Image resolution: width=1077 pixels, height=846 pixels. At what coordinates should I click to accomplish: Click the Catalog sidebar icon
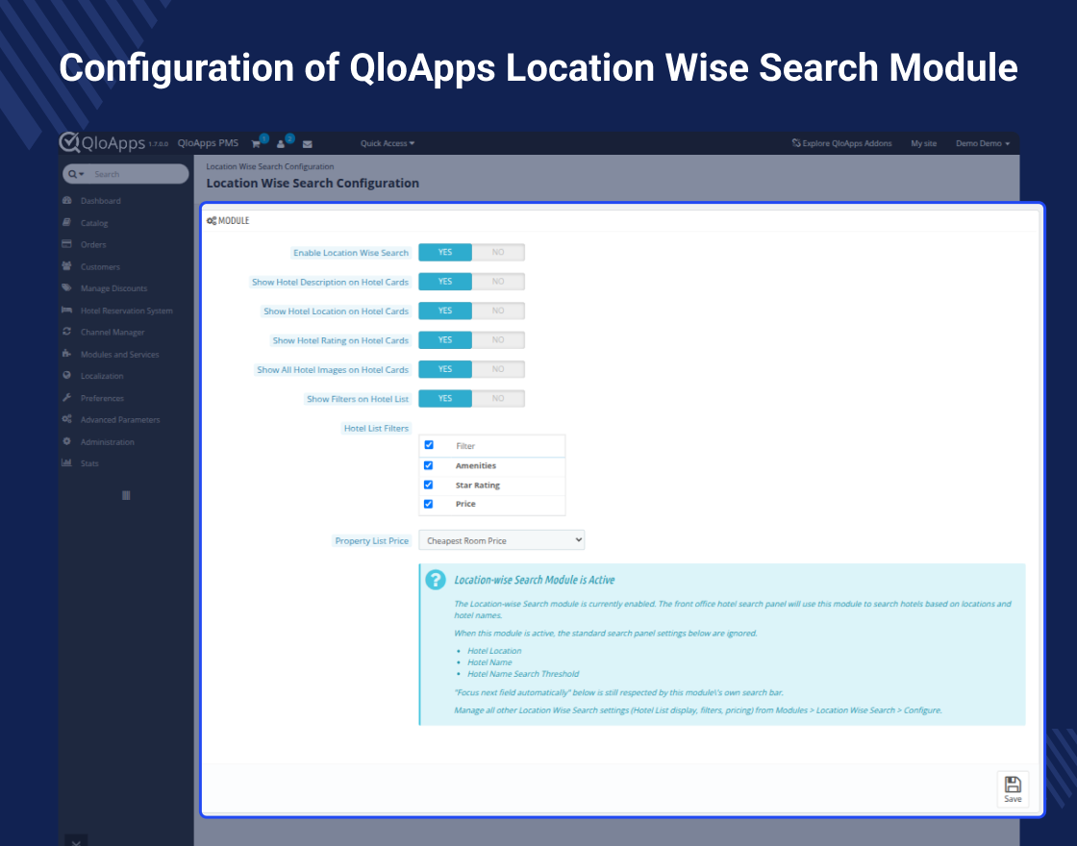click(x=66, y=222)
